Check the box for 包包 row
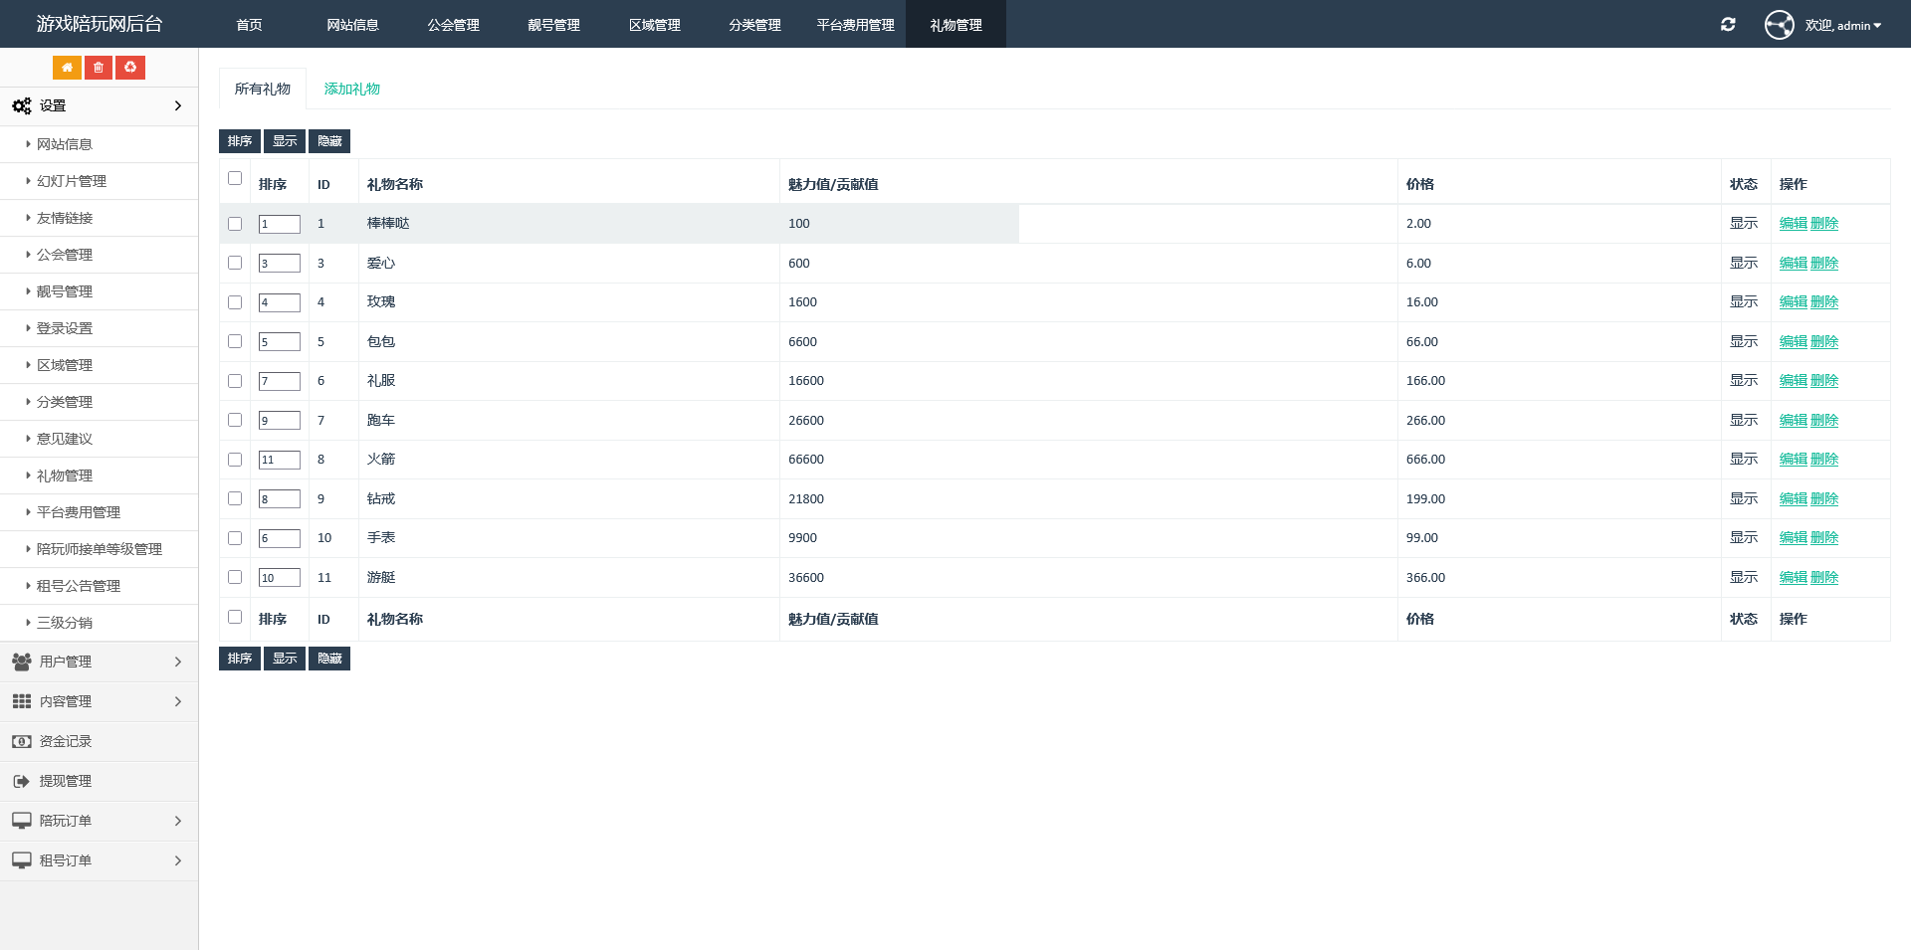The image size is (1911, 950). pos(235,341)
